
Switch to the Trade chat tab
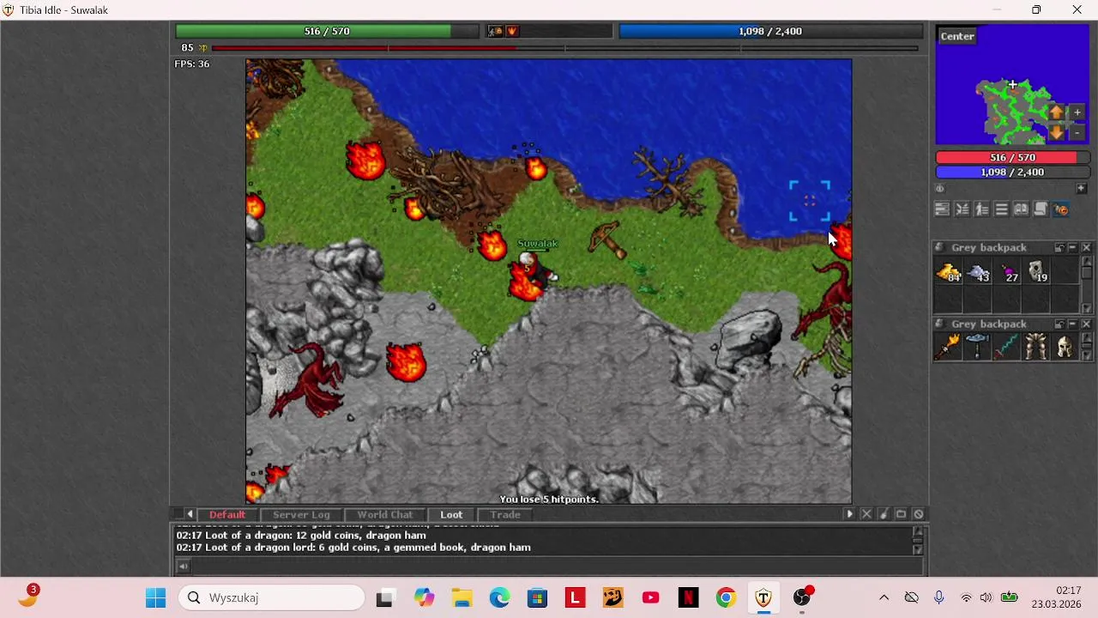point(505,514)
